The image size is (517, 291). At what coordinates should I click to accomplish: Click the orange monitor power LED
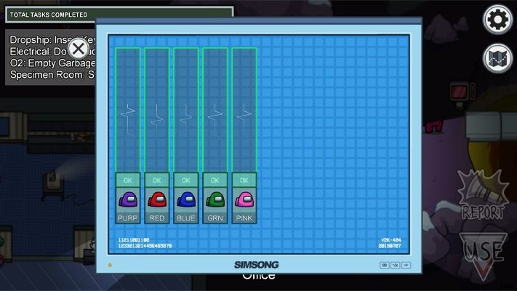110,265
